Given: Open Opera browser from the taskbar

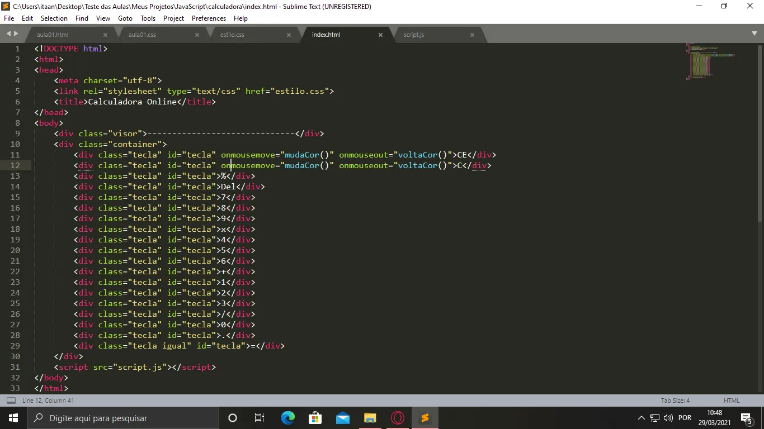Looking at the screenshot, I should (x=398, y=418).
